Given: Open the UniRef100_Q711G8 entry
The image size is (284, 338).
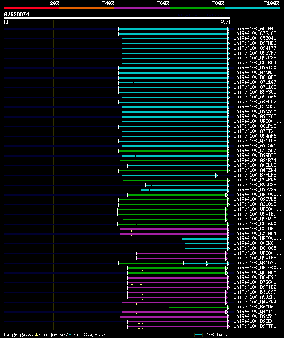Looking at the screenshot, I should (255, 141).
